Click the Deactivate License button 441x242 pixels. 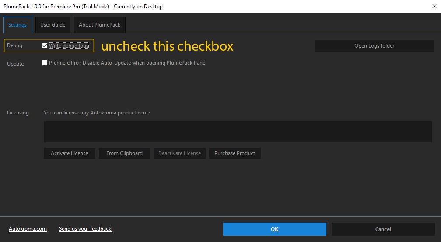(x=179, y=153)
